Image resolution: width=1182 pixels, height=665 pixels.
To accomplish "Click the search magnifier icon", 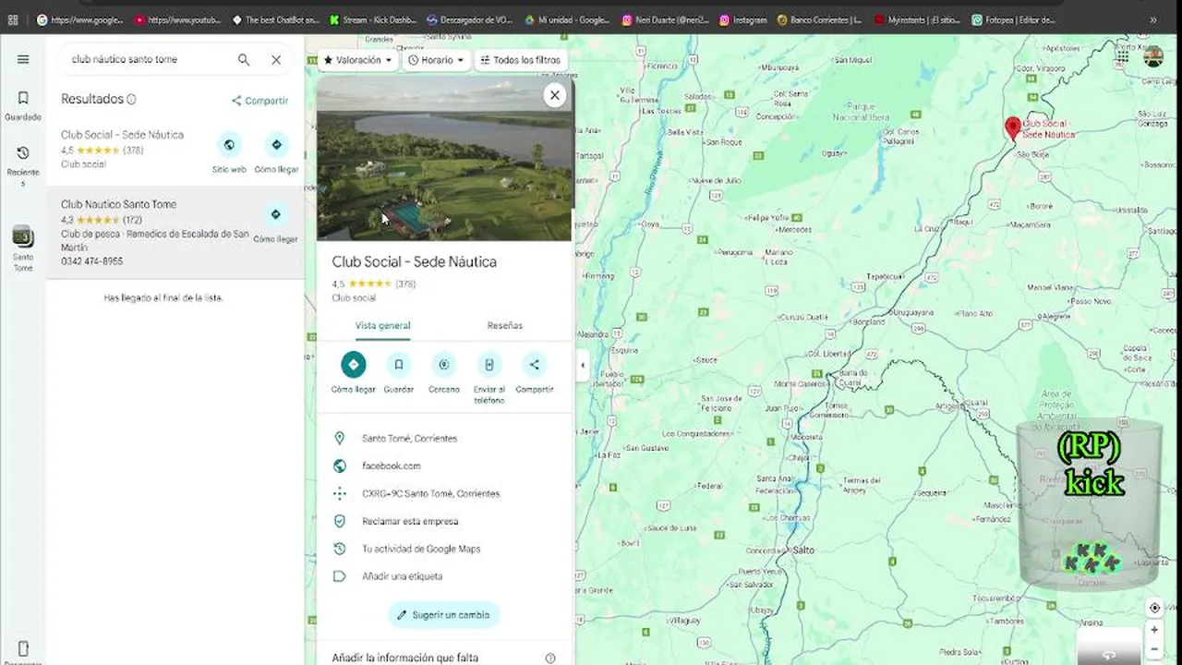I will coord(244,59).
